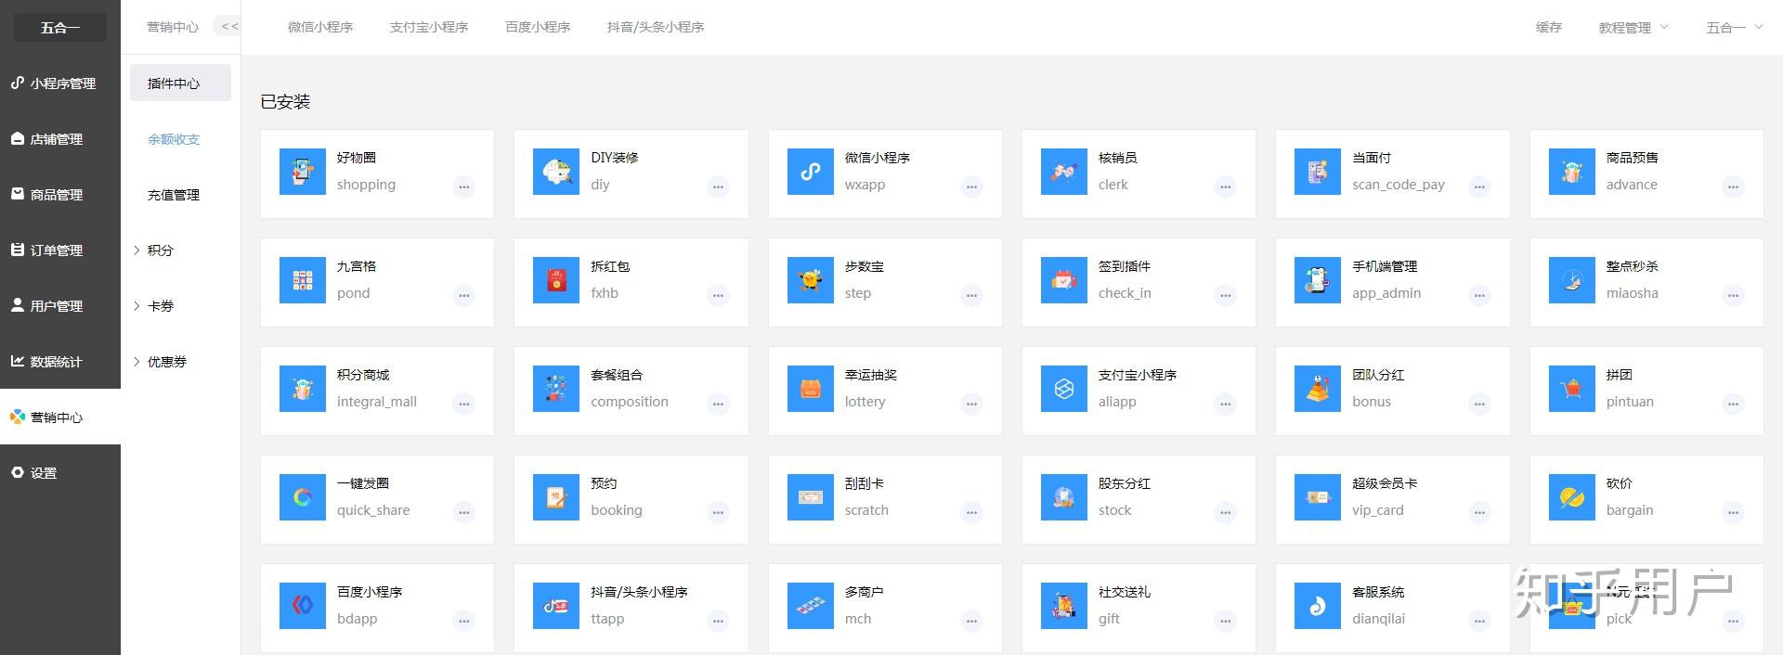Screen dimensions: 1783x655
Task: Click the 抖音/头条小程序 ttapp icon
Action: [556, 606]
